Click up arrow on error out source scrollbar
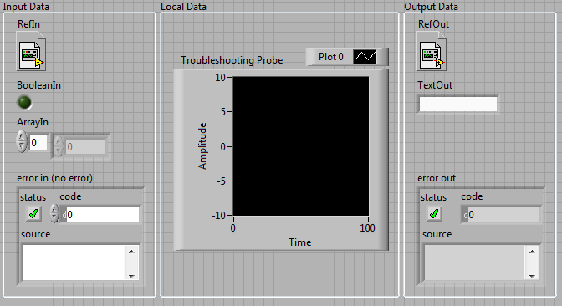Screen dimensions: 562x306 pos(532,252)
